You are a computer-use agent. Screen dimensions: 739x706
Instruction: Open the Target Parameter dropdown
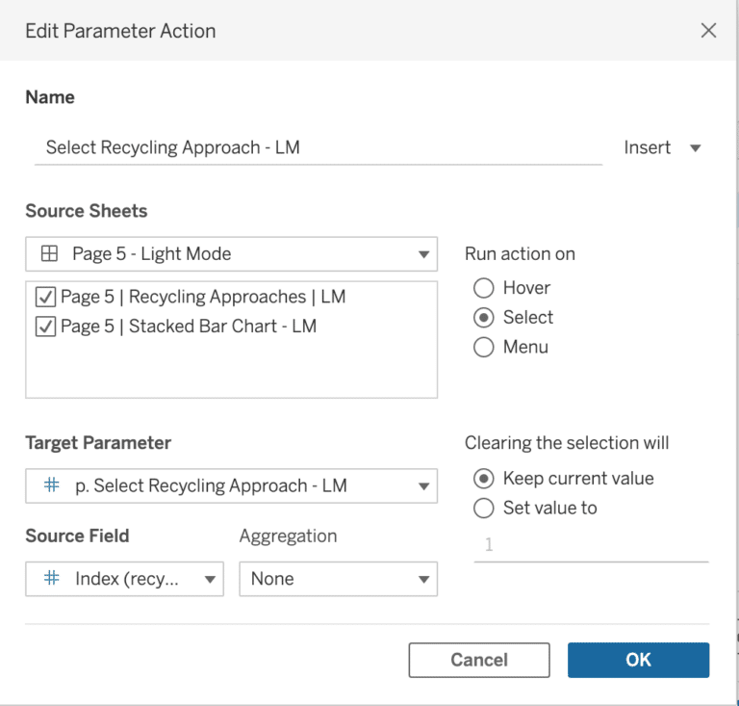pos(231,485)
